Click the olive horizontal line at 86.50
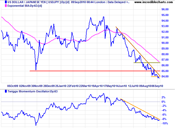175x129 pixels. pos(147,63)
